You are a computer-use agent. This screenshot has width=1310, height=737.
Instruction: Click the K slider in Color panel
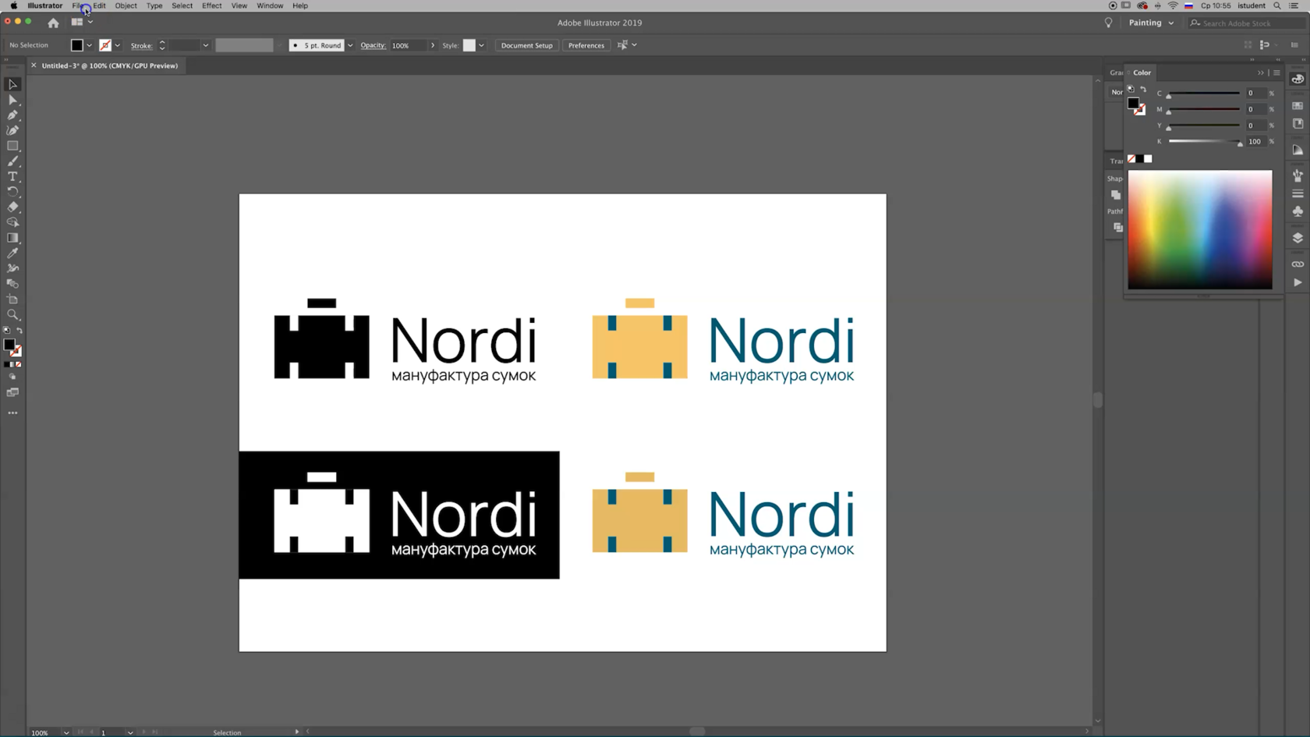pyautogui.click(x=1204, y=142)
